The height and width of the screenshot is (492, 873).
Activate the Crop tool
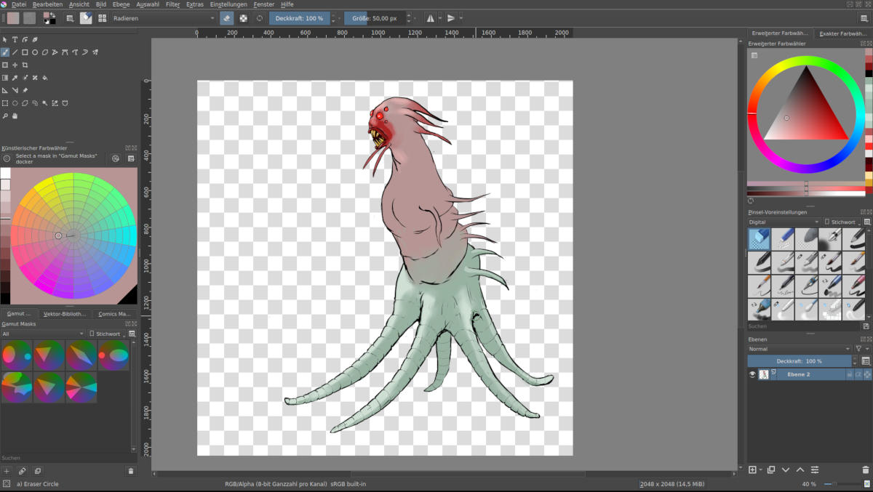(x=25, y=65)
